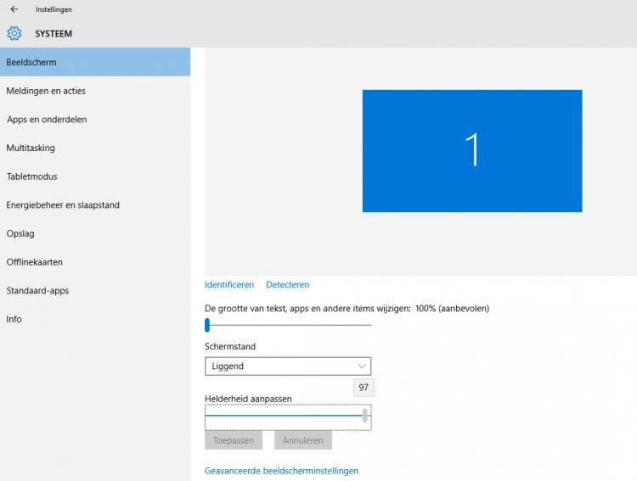Screen dimensions: 637x481
Task: Click the Identificeren link
Action: [229, 285]
